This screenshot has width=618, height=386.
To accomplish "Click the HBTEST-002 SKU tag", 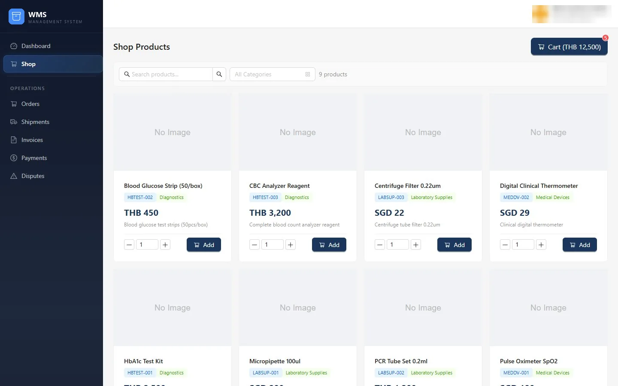I will tap(140, 198).
